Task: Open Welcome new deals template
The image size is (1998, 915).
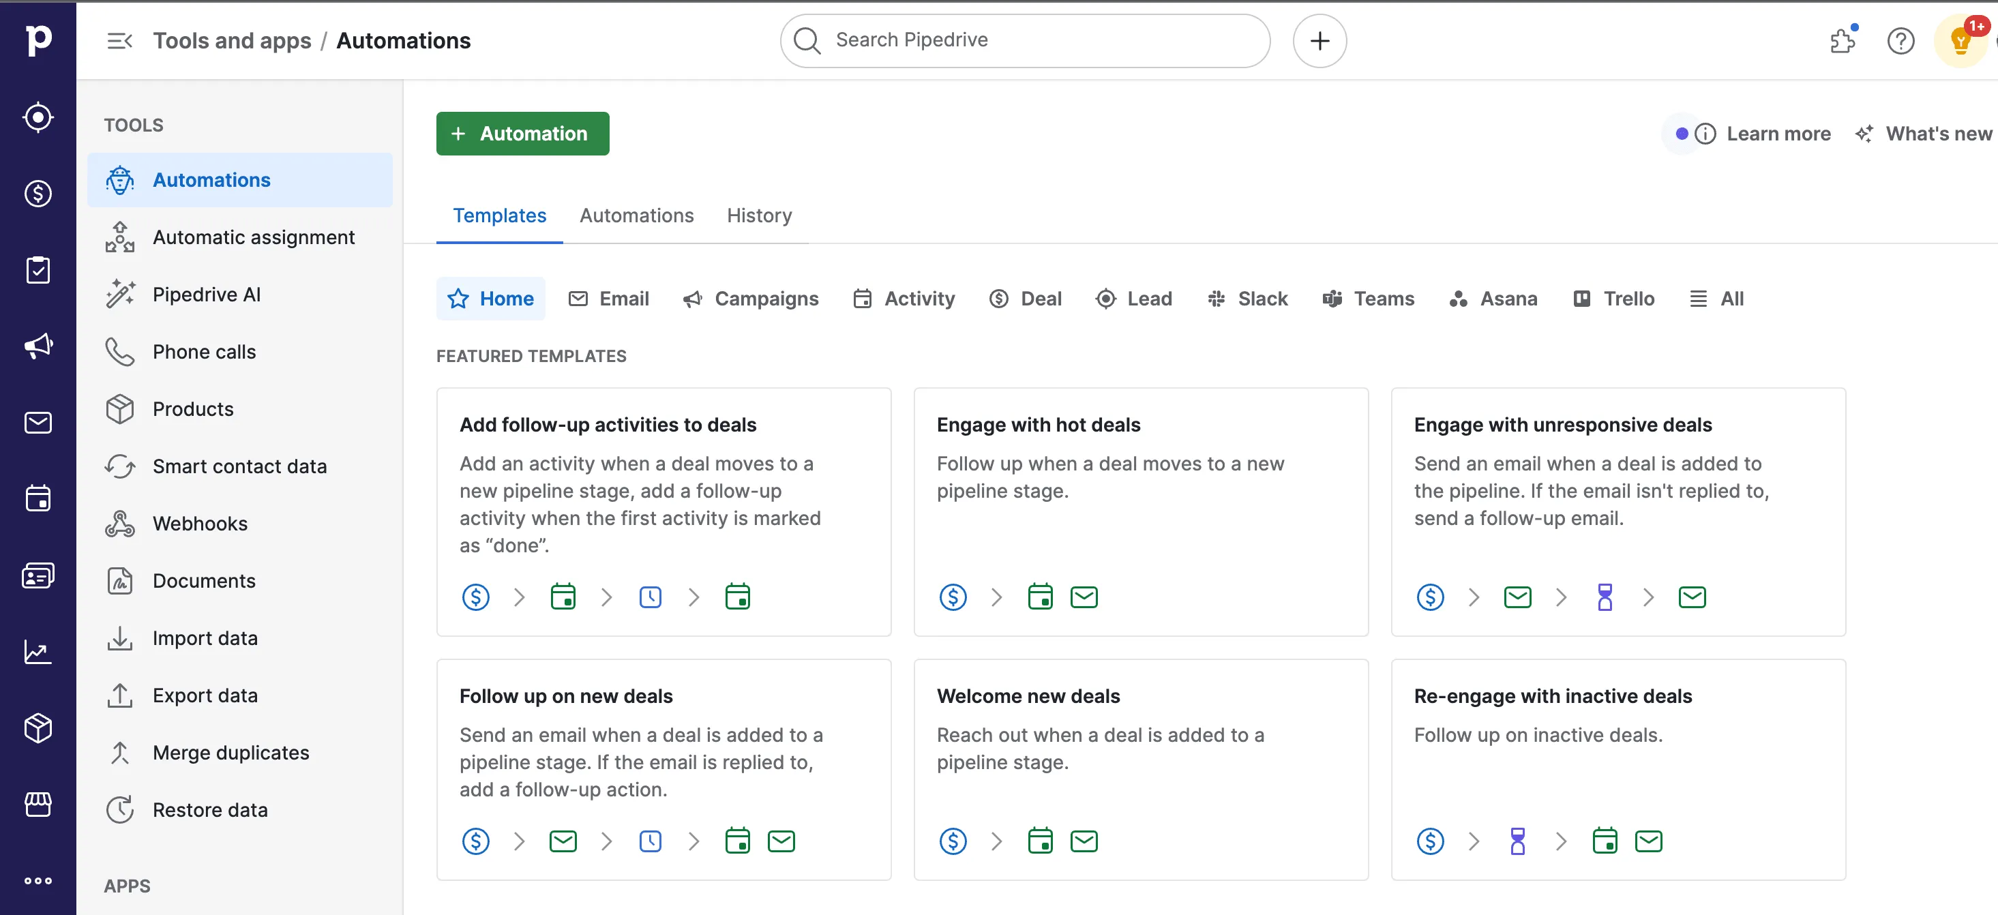Action: click(x=1141, y=769)
